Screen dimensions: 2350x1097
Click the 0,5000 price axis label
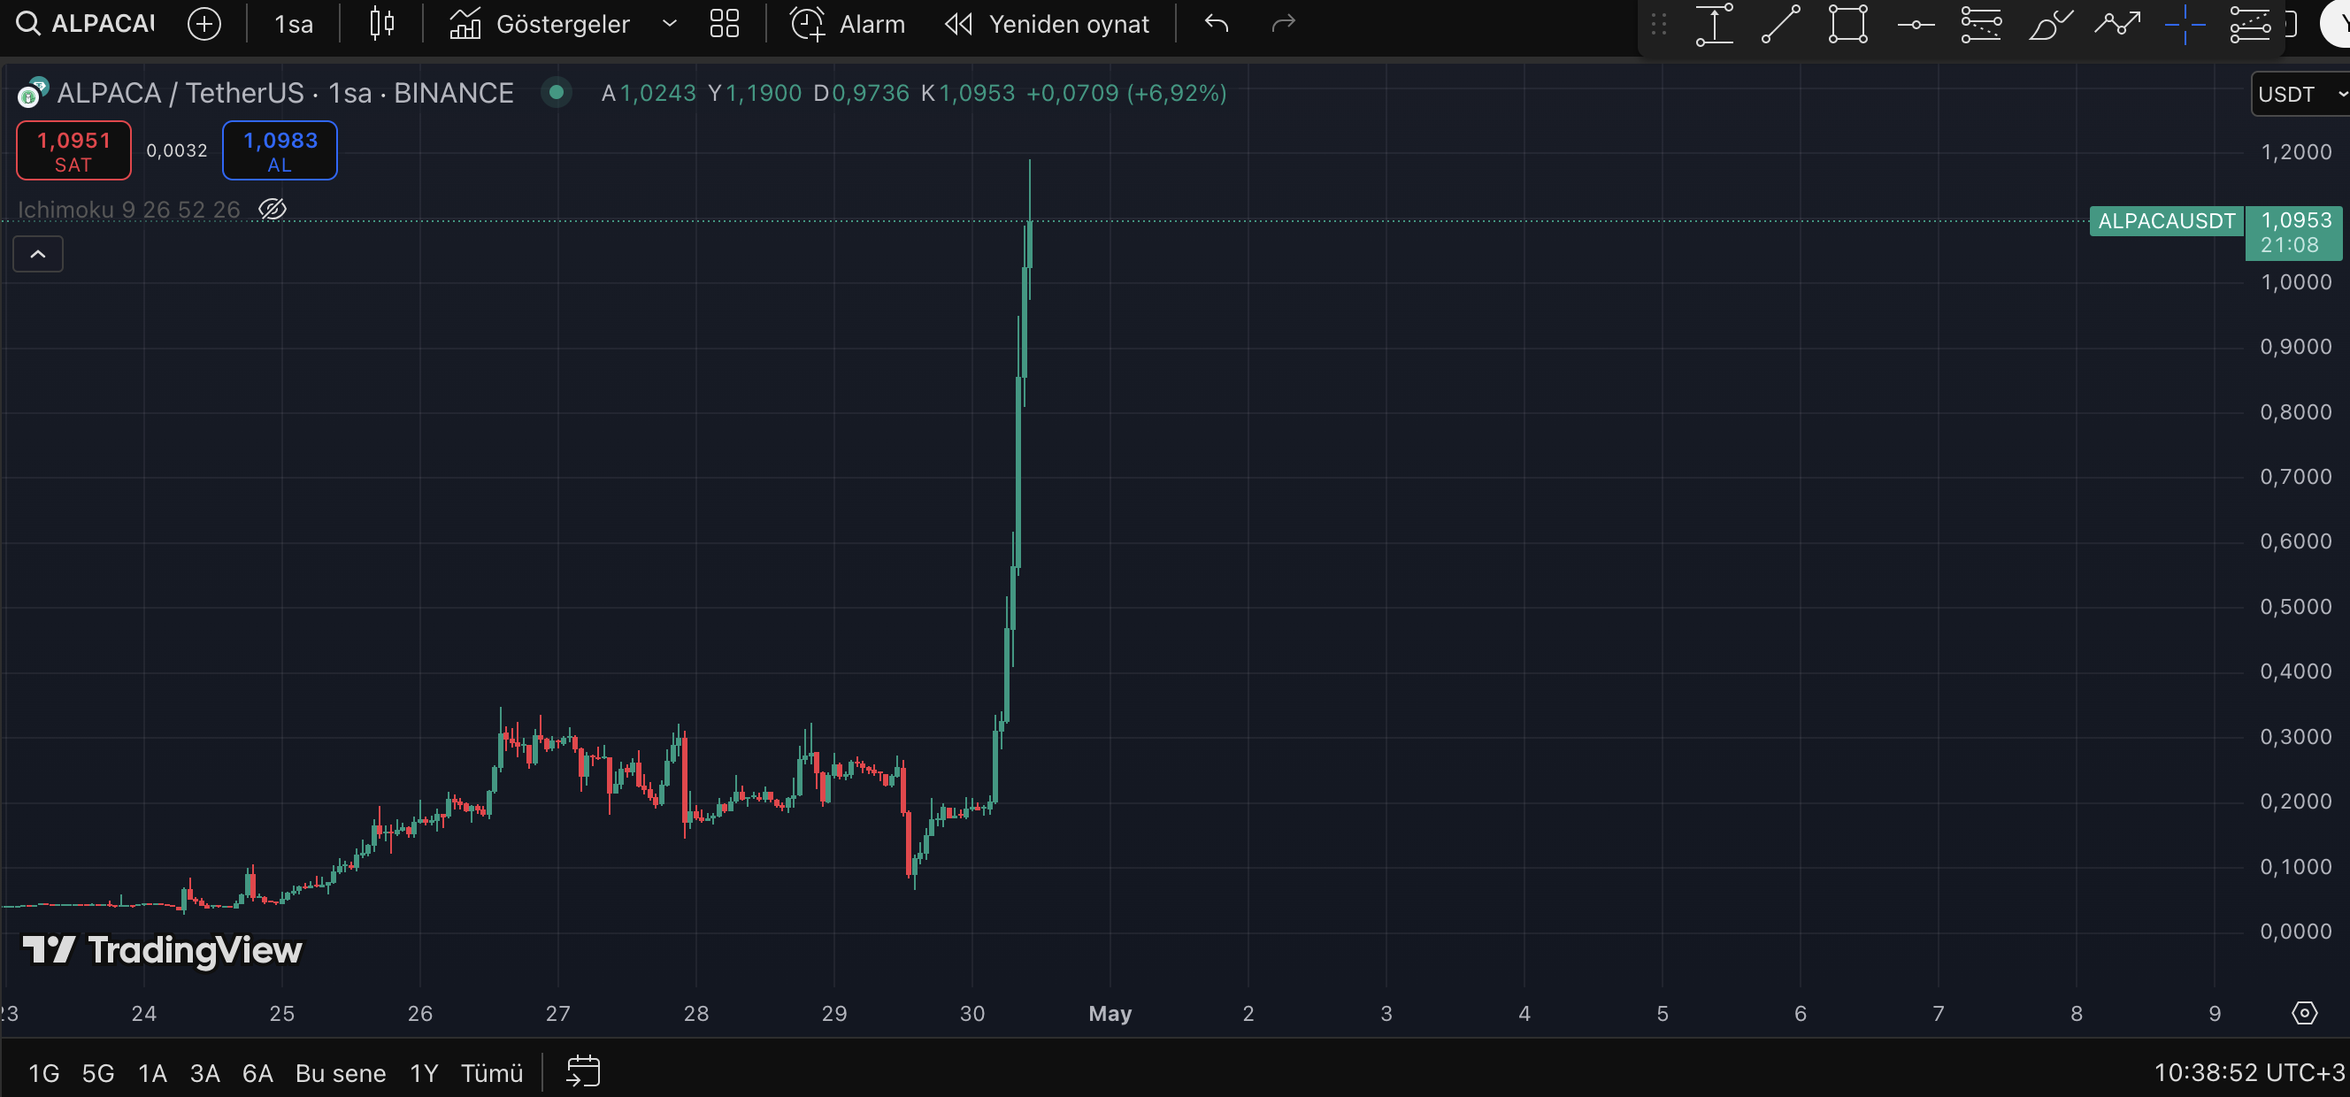click(2296, 607)
